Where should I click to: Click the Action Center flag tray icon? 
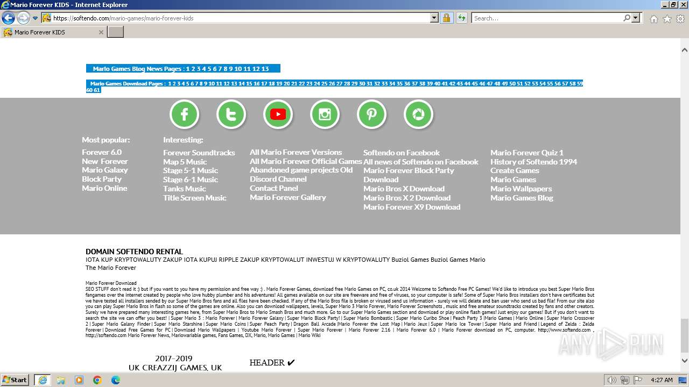638,380
